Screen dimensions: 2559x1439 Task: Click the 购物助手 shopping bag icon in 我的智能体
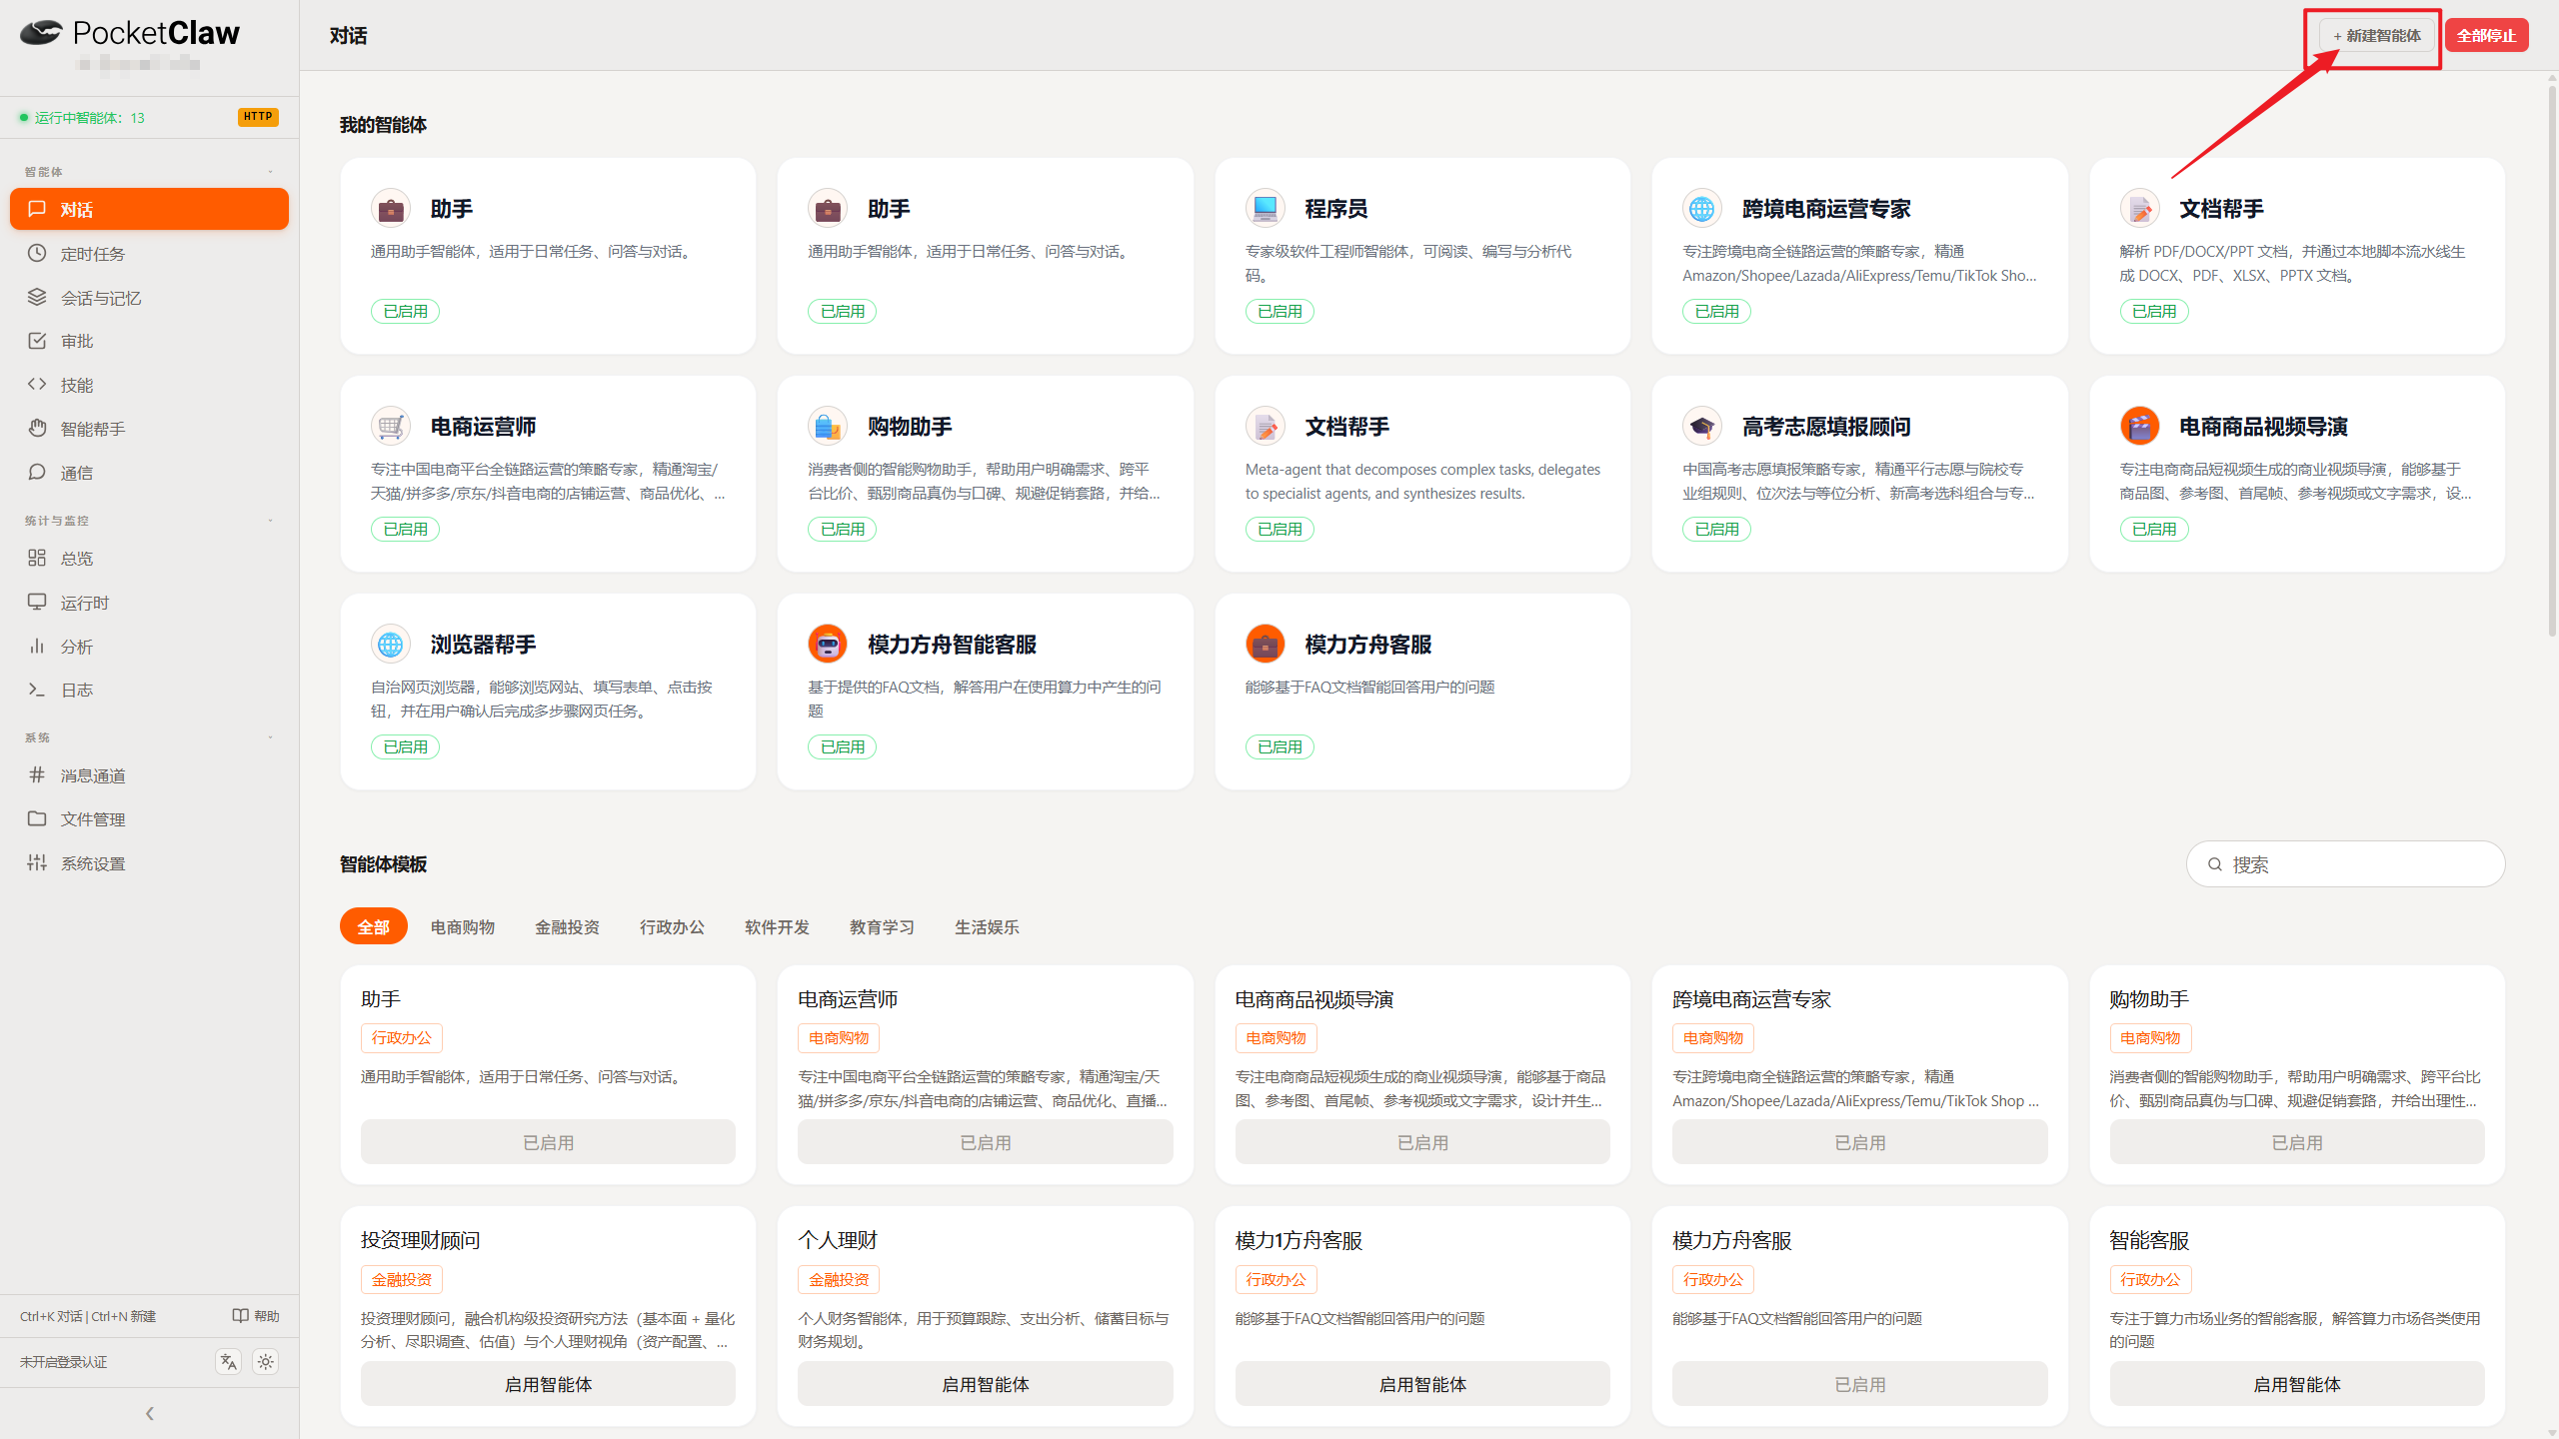(827, 426)
